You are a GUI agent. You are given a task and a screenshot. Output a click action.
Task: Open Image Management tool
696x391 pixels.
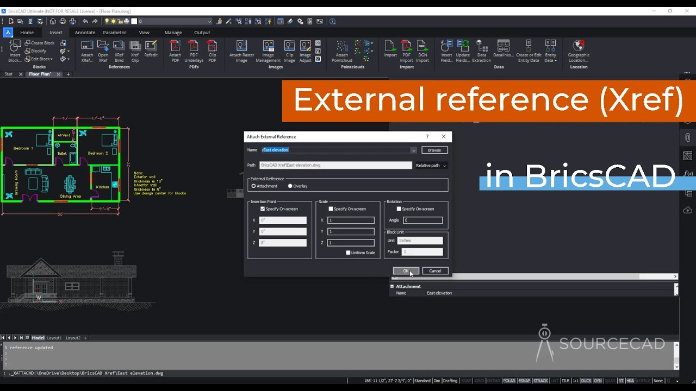[x=268, y=51]
